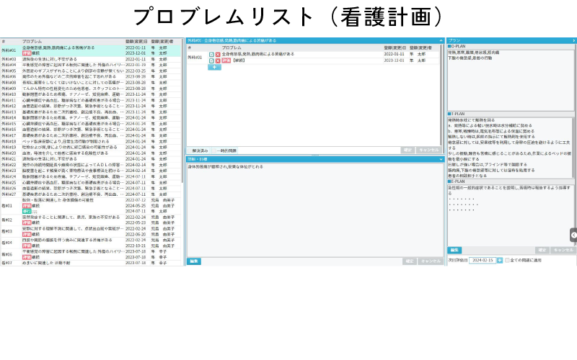
Task: Click the green edit icon on the first problem row
Action: 211,54
